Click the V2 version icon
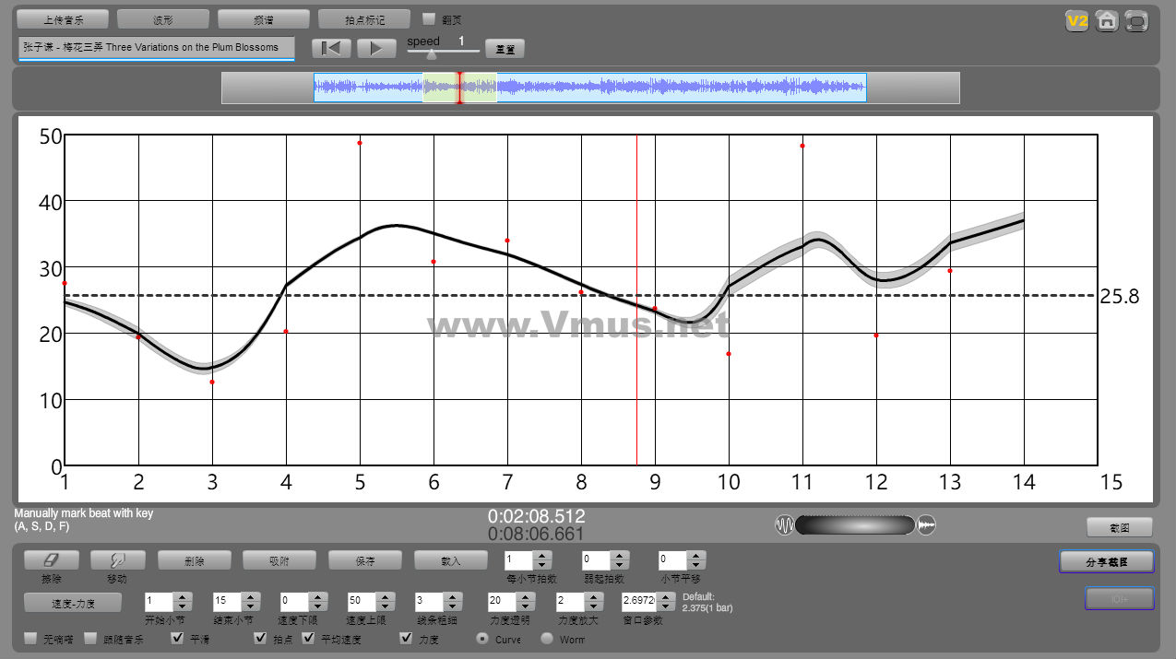The height and width of the screenshot is (659, 1176). (1076, 21)
